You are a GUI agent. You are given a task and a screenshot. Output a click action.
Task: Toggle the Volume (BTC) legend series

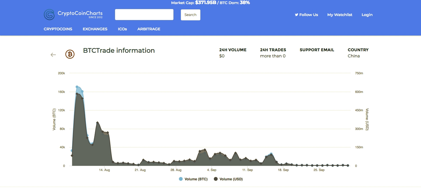pyautogui.click(x=193, y=179)
